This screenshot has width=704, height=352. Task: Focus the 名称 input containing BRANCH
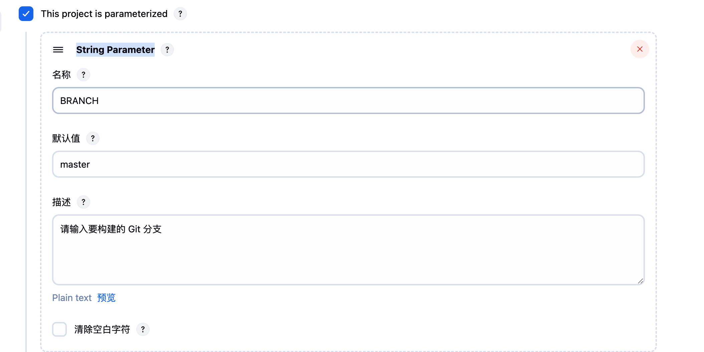[348, 101]
